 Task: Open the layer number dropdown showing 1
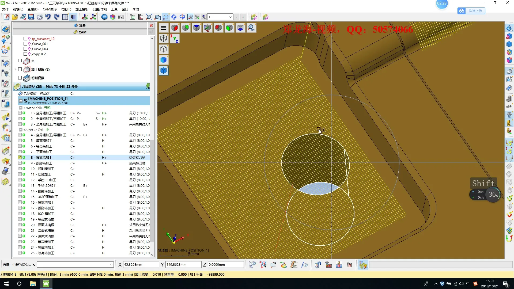pos(230,17)
